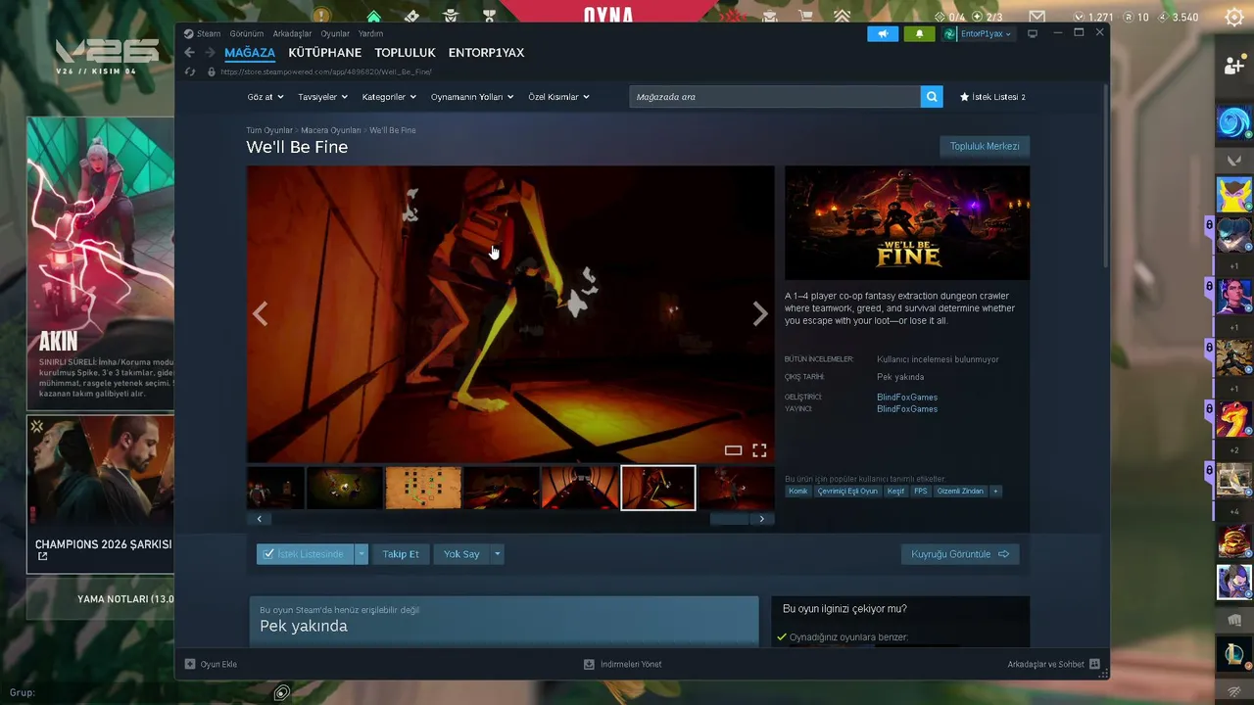The image size is (1254, 705).
Task: Click the magnifier search button in store
Action: [932, 97]
